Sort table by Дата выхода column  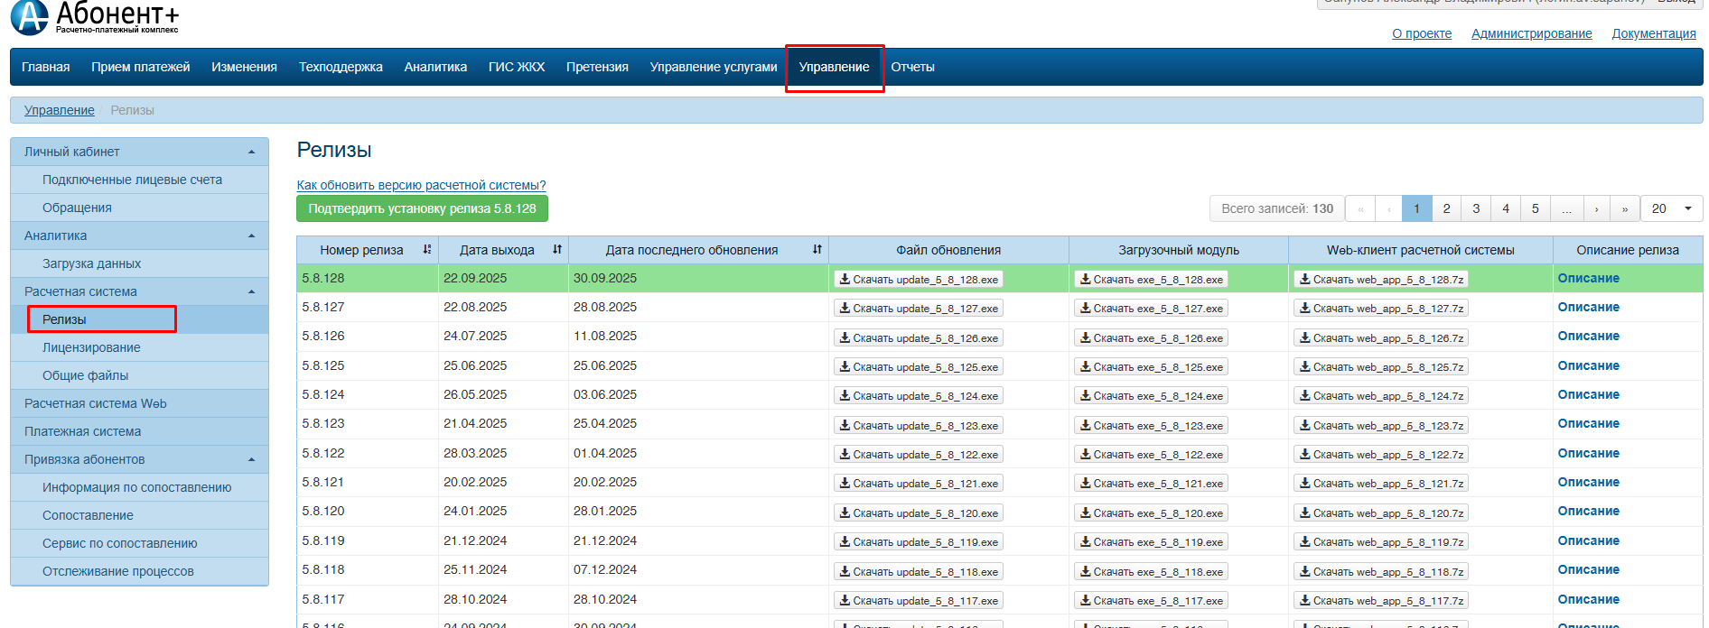pyautogui.click(x=556, y=250)
